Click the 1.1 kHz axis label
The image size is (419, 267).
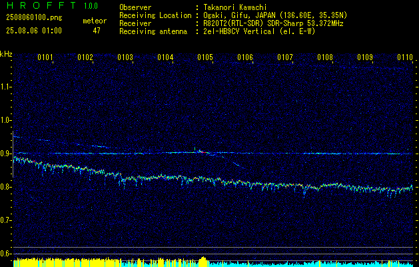click(x=5, y=87)
